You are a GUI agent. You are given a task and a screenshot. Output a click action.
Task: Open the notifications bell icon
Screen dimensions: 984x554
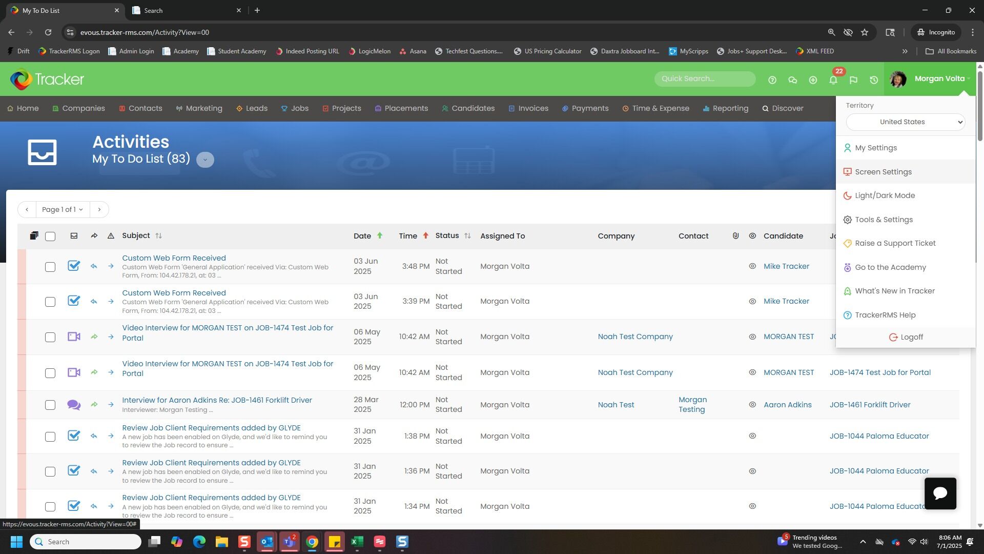coord(833,80)
